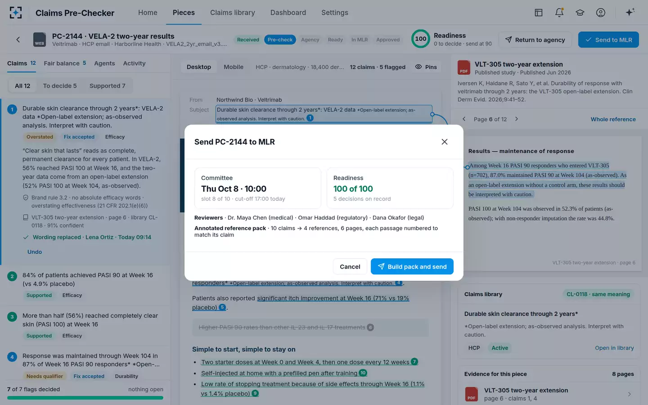Click the VLT-305 reference book icon in claim 1
The image size is (648, 405).
pos(26,217)
